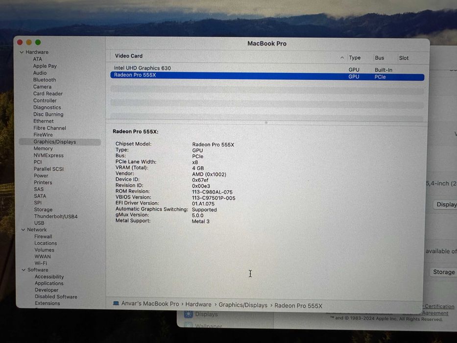
Task: Open Storage button in background window
Action: [x=444, y=272]
